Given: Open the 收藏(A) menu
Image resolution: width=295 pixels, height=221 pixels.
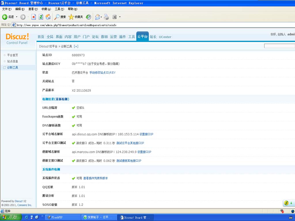Looking at the screenshot, I should click(x=46, y=9).
